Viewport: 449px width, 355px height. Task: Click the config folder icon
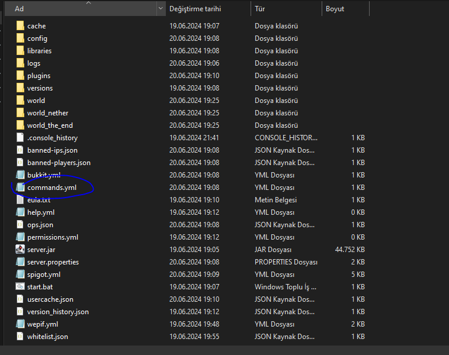[x=20, y=38]
